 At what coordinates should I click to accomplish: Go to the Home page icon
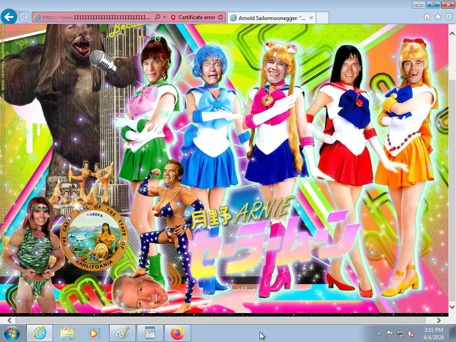pyautogui.click(x=427, y=17)
